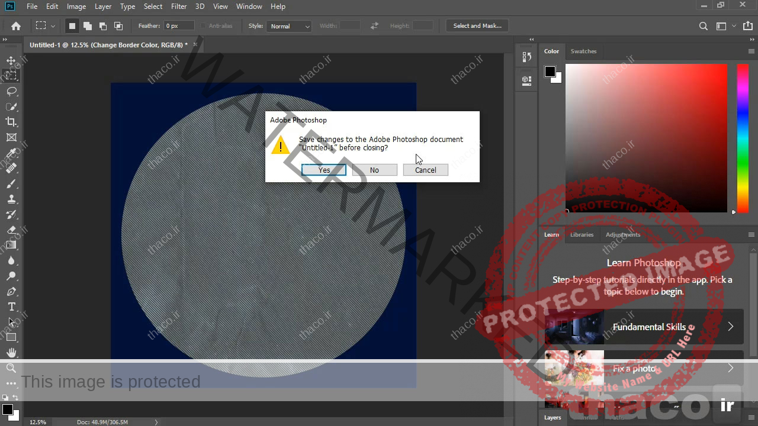Image resolution: width=758 pixels, height=426 pixels.
Task: Click in the color picker gradient field
Action: pos(646,137)
